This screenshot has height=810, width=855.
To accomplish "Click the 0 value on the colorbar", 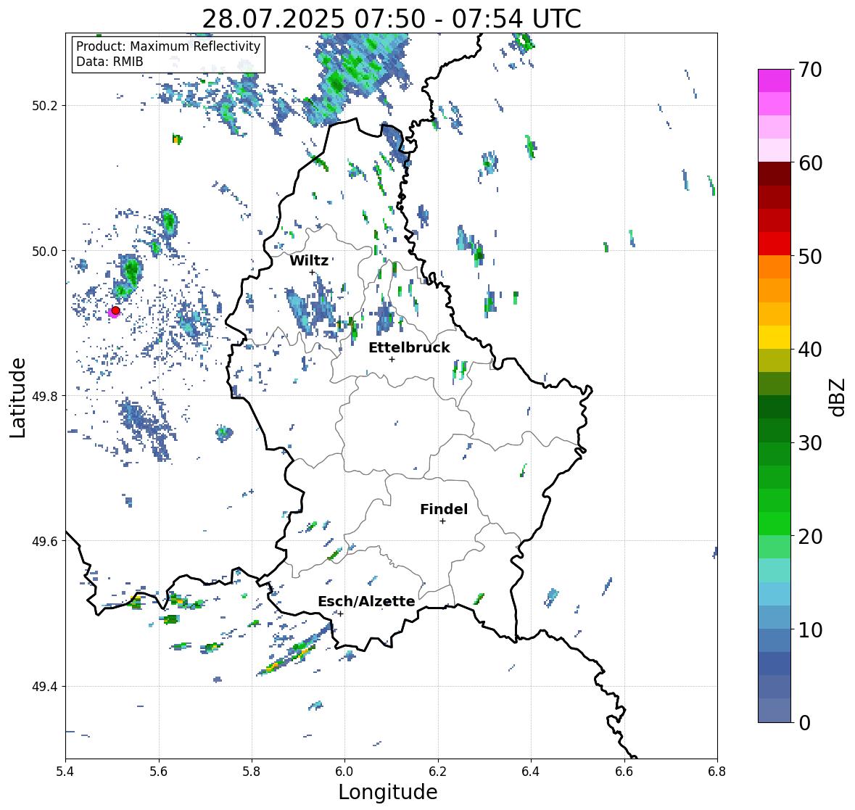I will (x=804, y=723).
